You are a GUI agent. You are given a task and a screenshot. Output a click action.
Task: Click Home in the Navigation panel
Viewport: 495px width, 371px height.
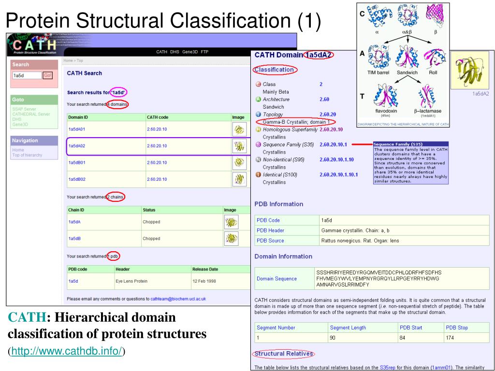tap(18, 150)
